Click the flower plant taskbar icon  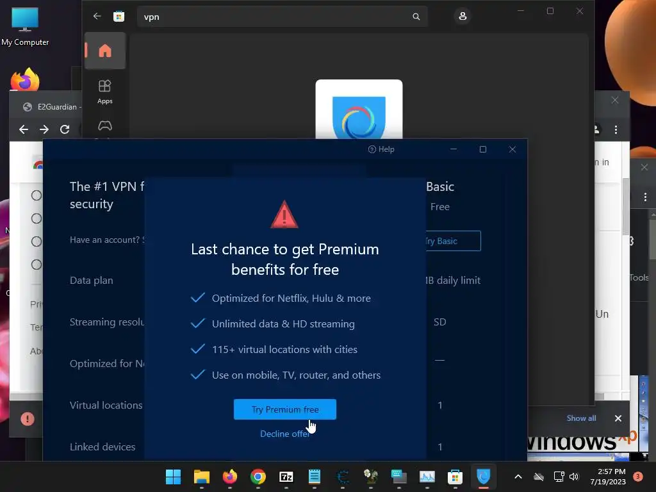coord(371,477)
